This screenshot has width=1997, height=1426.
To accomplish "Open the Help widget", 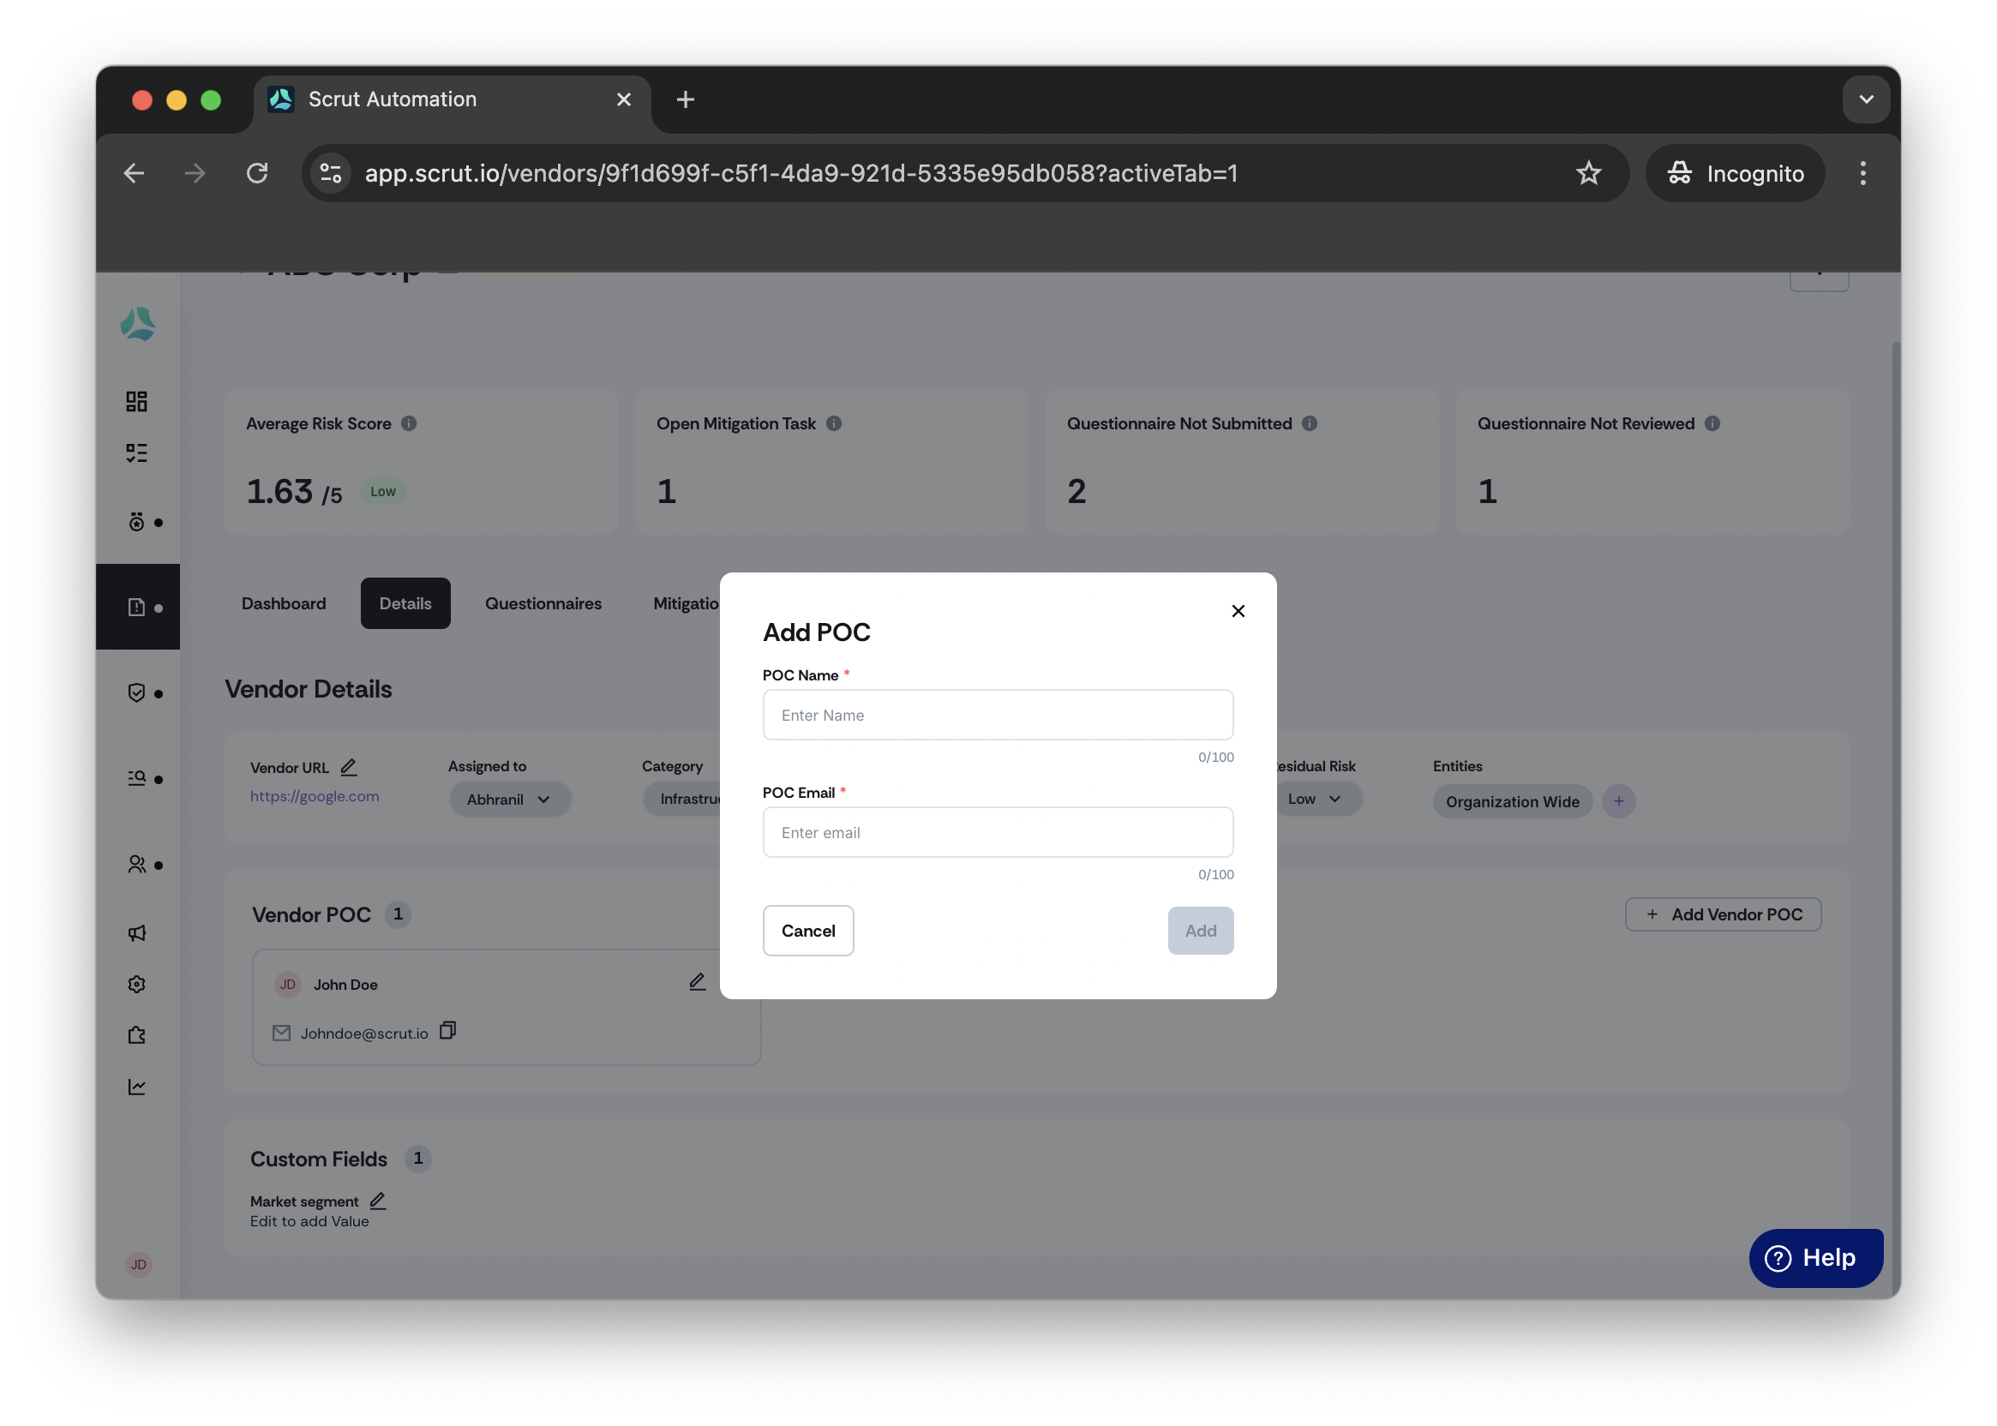I will (1815, 1258).
